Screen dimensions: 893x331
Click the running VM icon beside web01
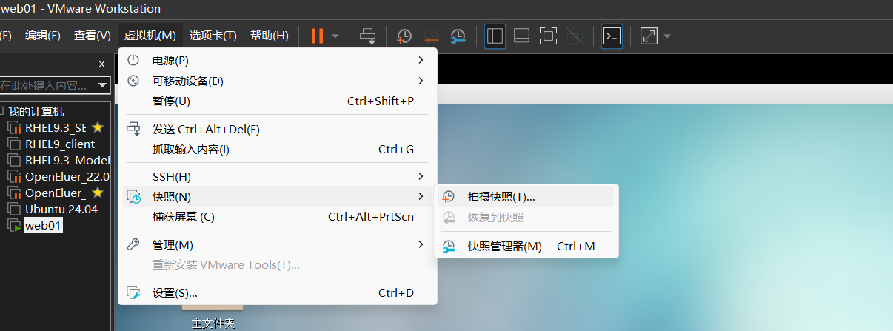14,226
